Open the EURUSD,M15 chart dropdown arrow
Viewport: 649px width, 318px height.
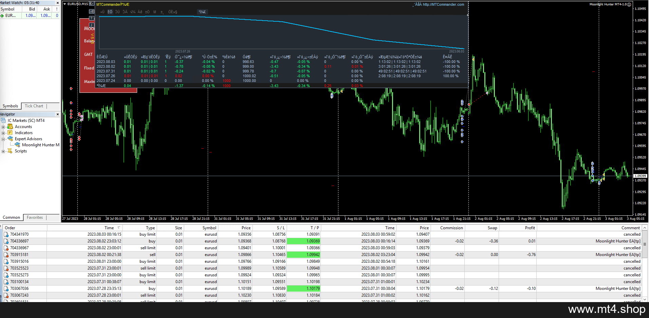(64, 4)
